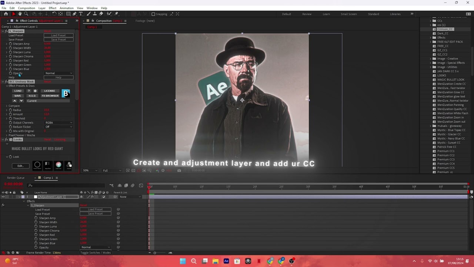Collapse the Effects group in timeline
This screenshot has width=474, height=267.
(x=24, y=201)
